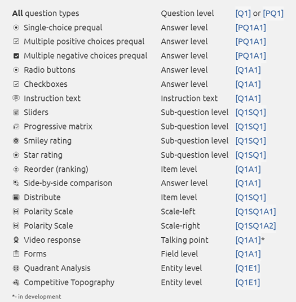Click the Competitive Topography icon
Image resolution: width=296 pixels, height=302 pixels.
[x=16, y=282]
